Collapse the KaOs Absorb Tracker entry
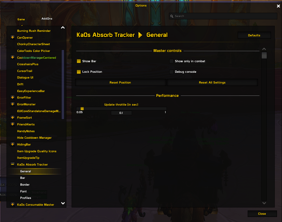 13,164
